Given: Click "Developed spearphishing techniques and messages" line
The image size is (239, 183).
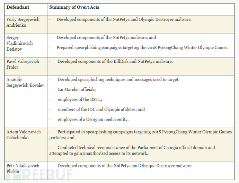Looking at the screenshot, I should point(118,80).
